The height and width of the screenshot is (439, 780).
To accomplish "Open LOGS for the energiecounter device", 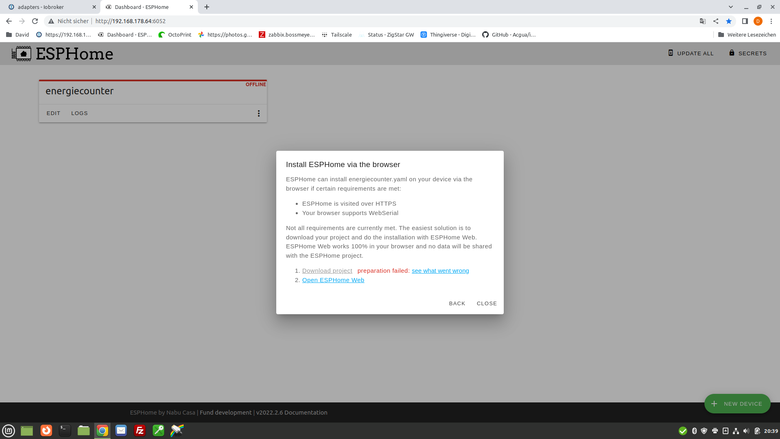I will (79, 113).
